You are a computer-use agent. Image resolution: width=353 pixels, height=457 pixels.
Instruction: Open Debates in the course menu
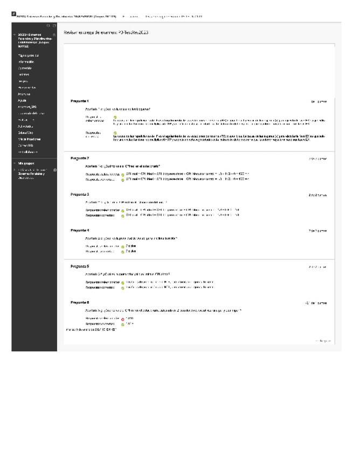click(x=24, y=74)
